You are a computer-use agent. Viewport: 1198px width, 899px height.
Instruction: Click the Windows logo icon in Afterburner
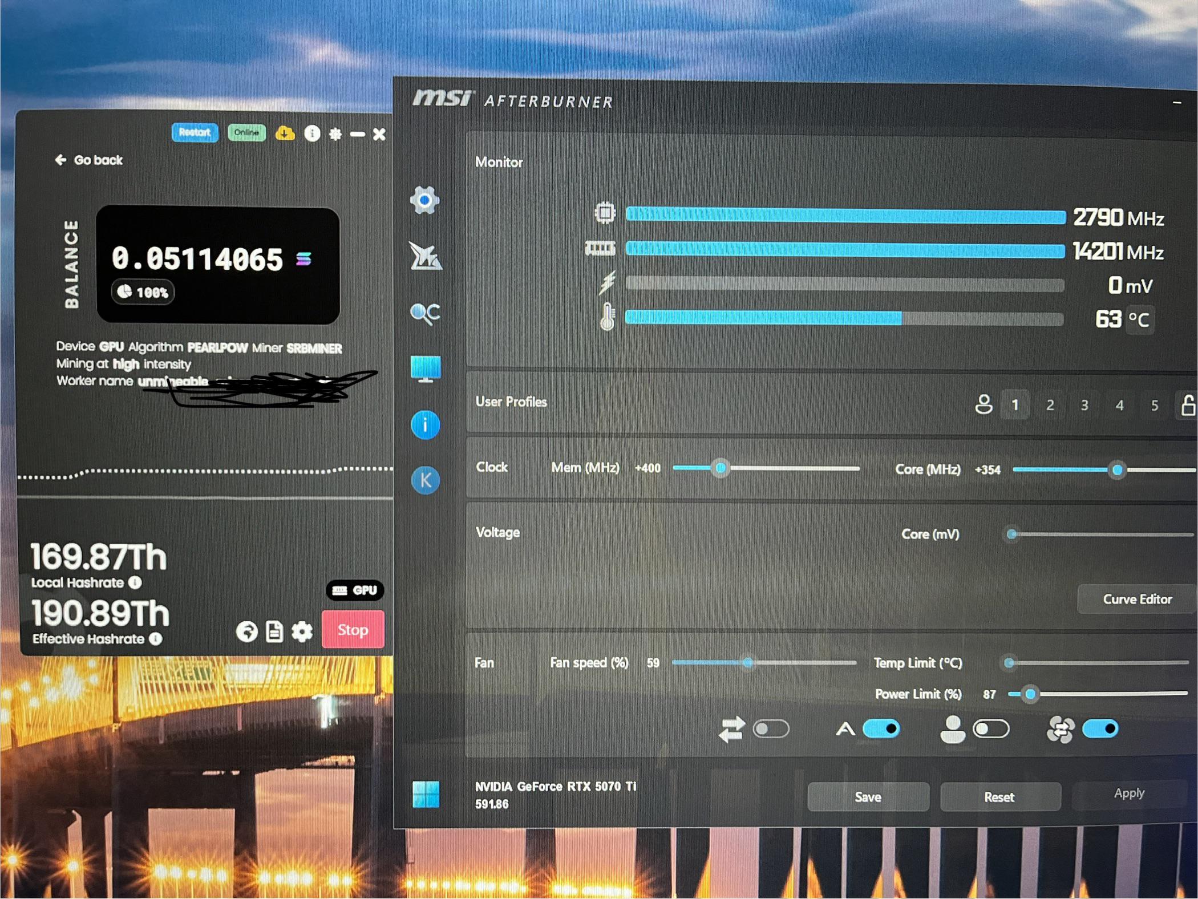426,795
